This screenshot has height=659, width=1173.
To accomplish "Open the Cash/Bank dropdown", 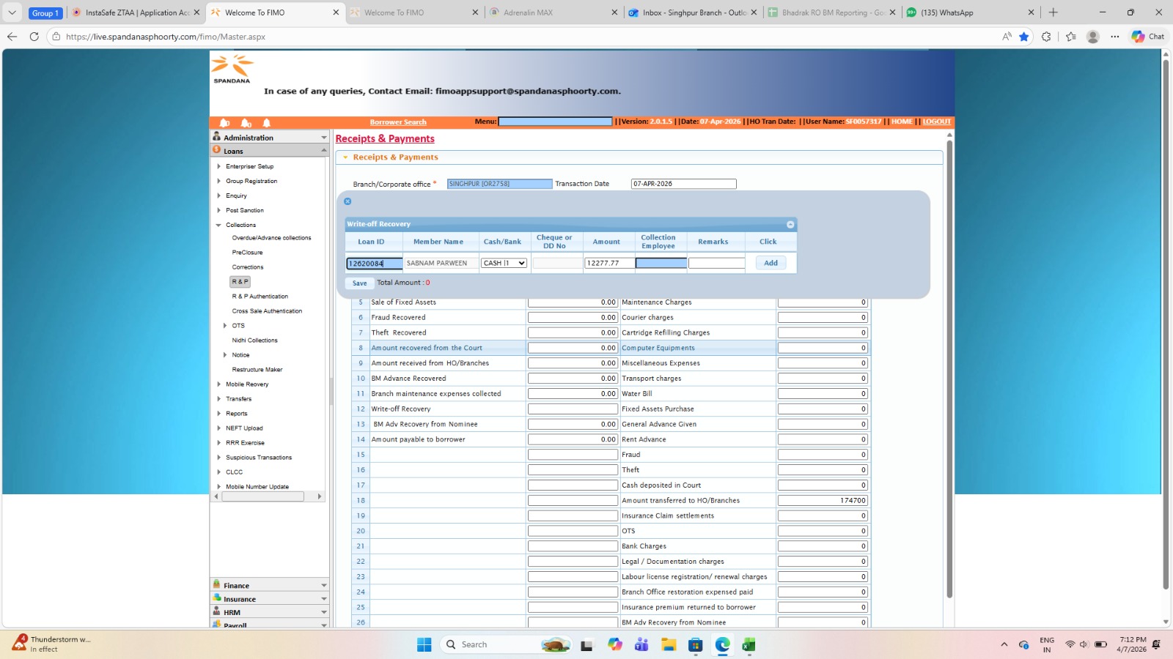I will pos(504,263).
